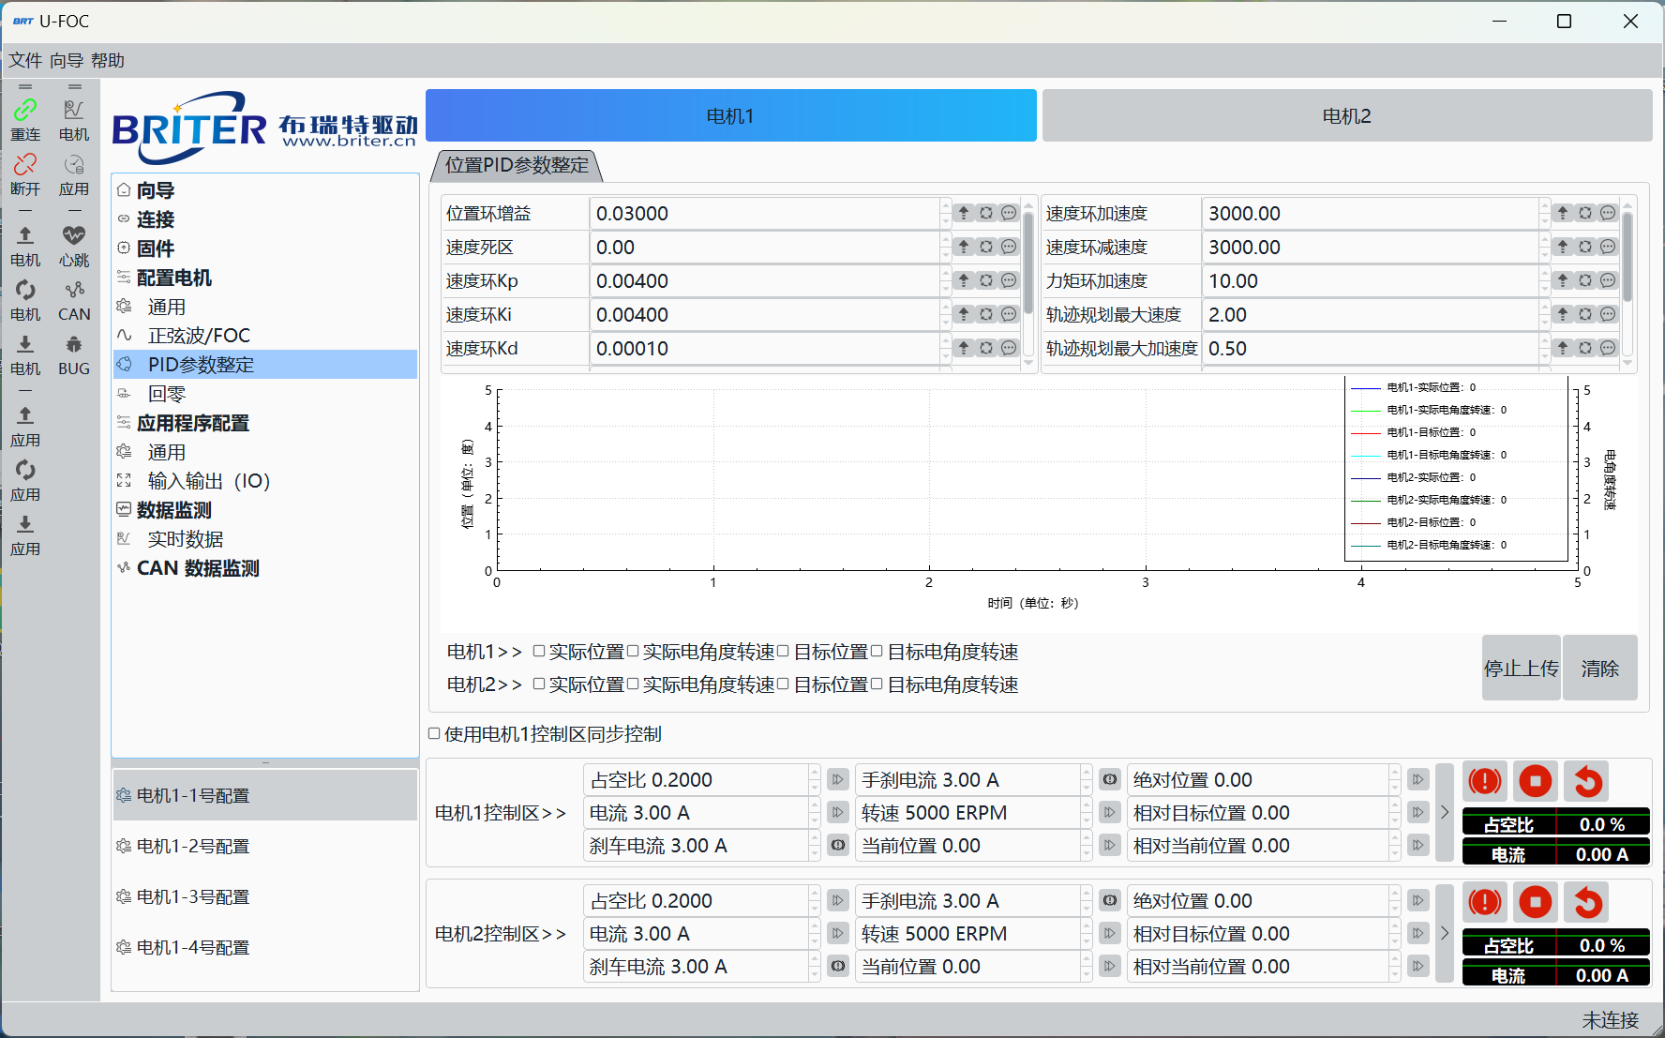The height and width of the screenshot is (1038, 1665).
Task: Increase 轨迹规划最大加速度 with spinner up arrow
Action: click(x=1545, y=341)
